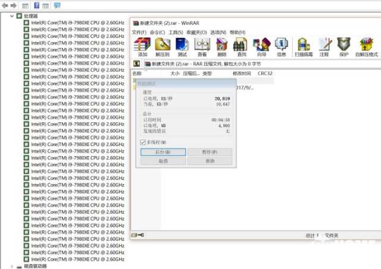Viewport: 381px width, 269px height.
Task: Click the 20,819 speed value
Action: click(x=222, y=99)
